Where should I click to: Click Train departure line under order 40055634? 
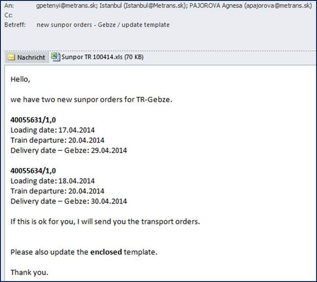point(57,191)
